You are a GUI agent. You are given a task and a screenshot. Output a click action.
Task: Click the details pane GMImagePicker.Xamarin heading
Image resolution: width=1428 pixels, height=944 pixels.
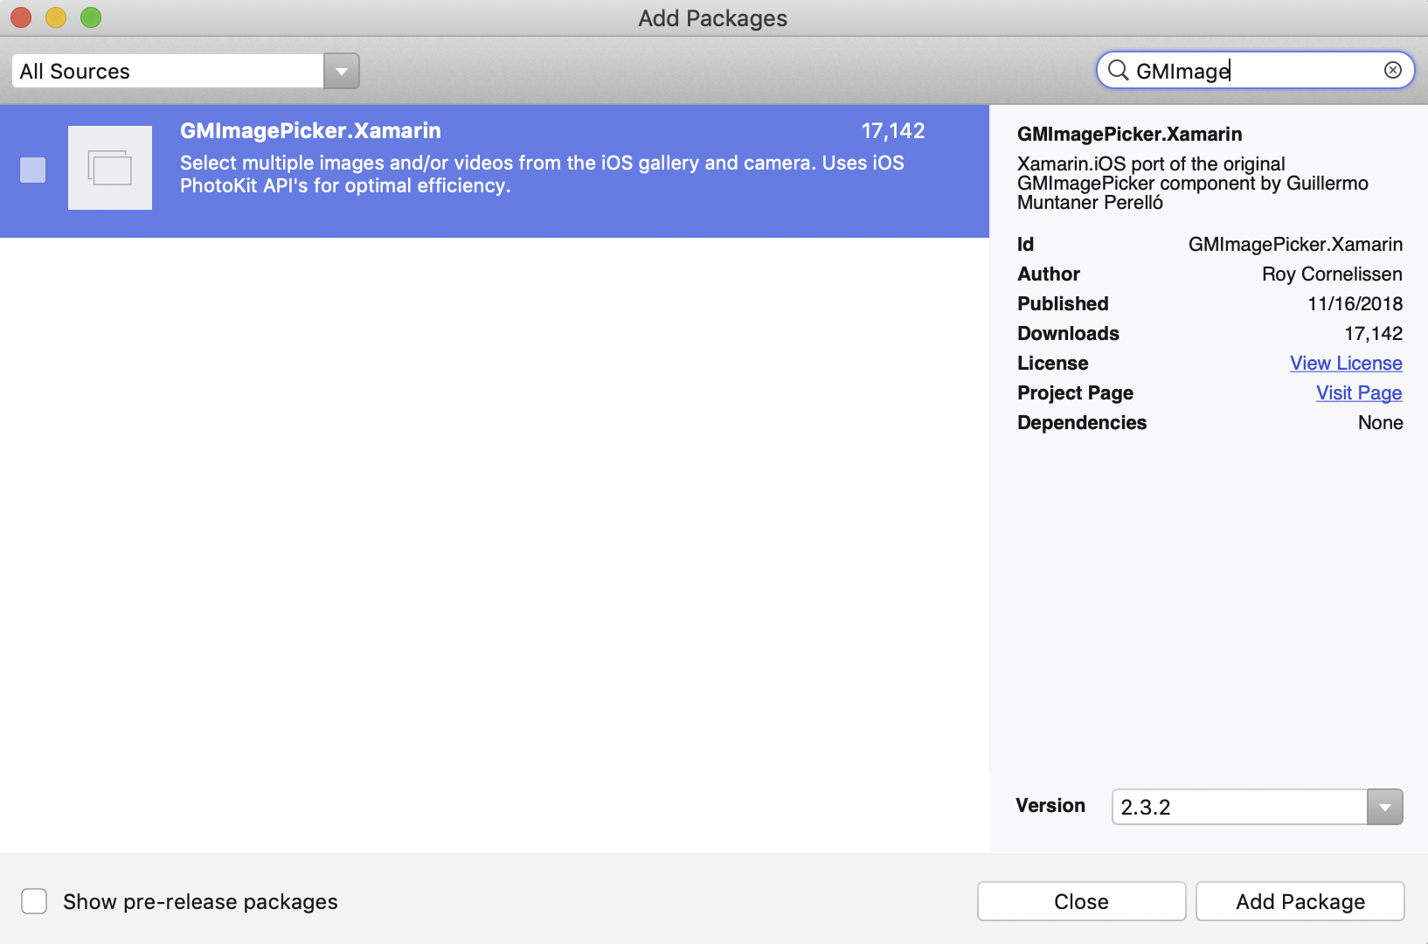click(x=1129, y=134)
